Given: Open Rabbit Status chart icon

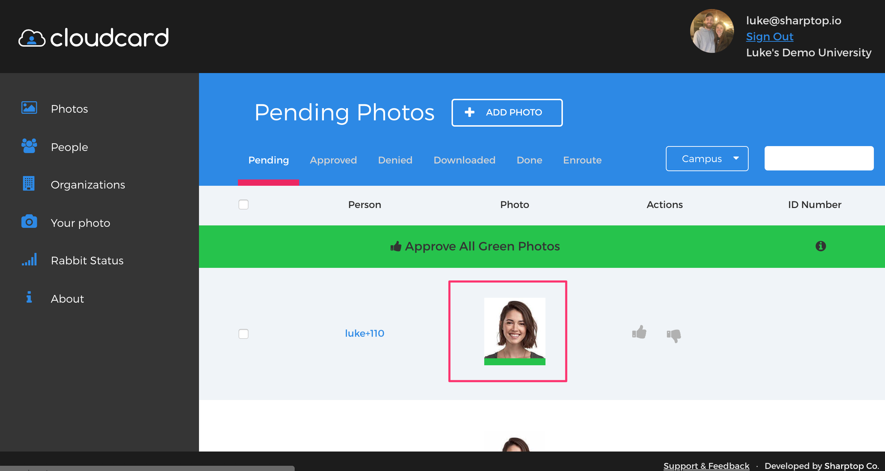Looking at the screenshot, I should (x=29, y=260).
